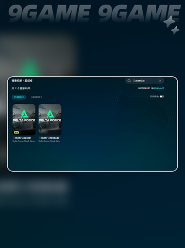Click the small sparkle star icon
This screenshot has width=185, height=248.
click(x=175, y=30)
